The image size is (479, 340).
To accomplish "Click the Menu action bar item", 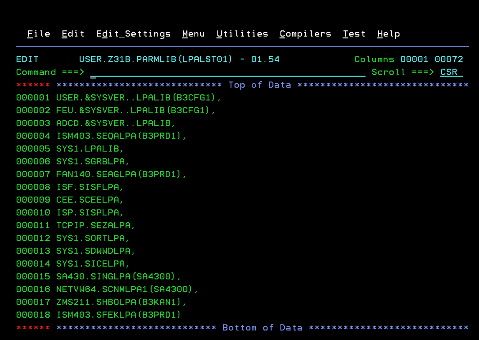I will (193, 34).
